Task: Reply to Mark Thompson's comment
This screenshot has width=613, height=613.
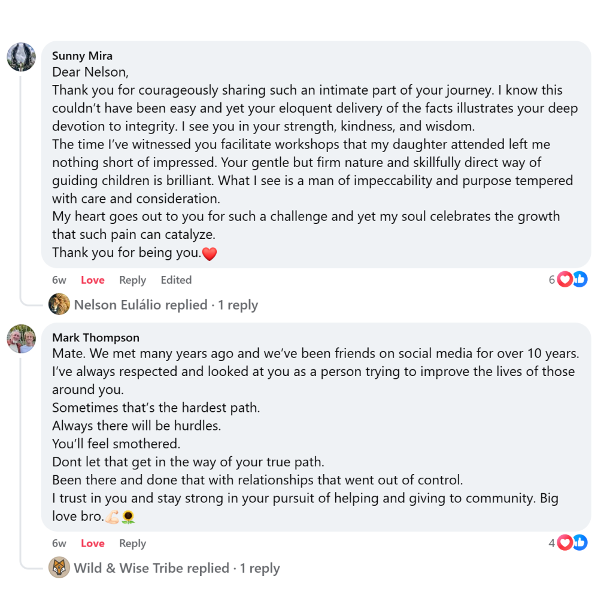Action: click(132, 544)
